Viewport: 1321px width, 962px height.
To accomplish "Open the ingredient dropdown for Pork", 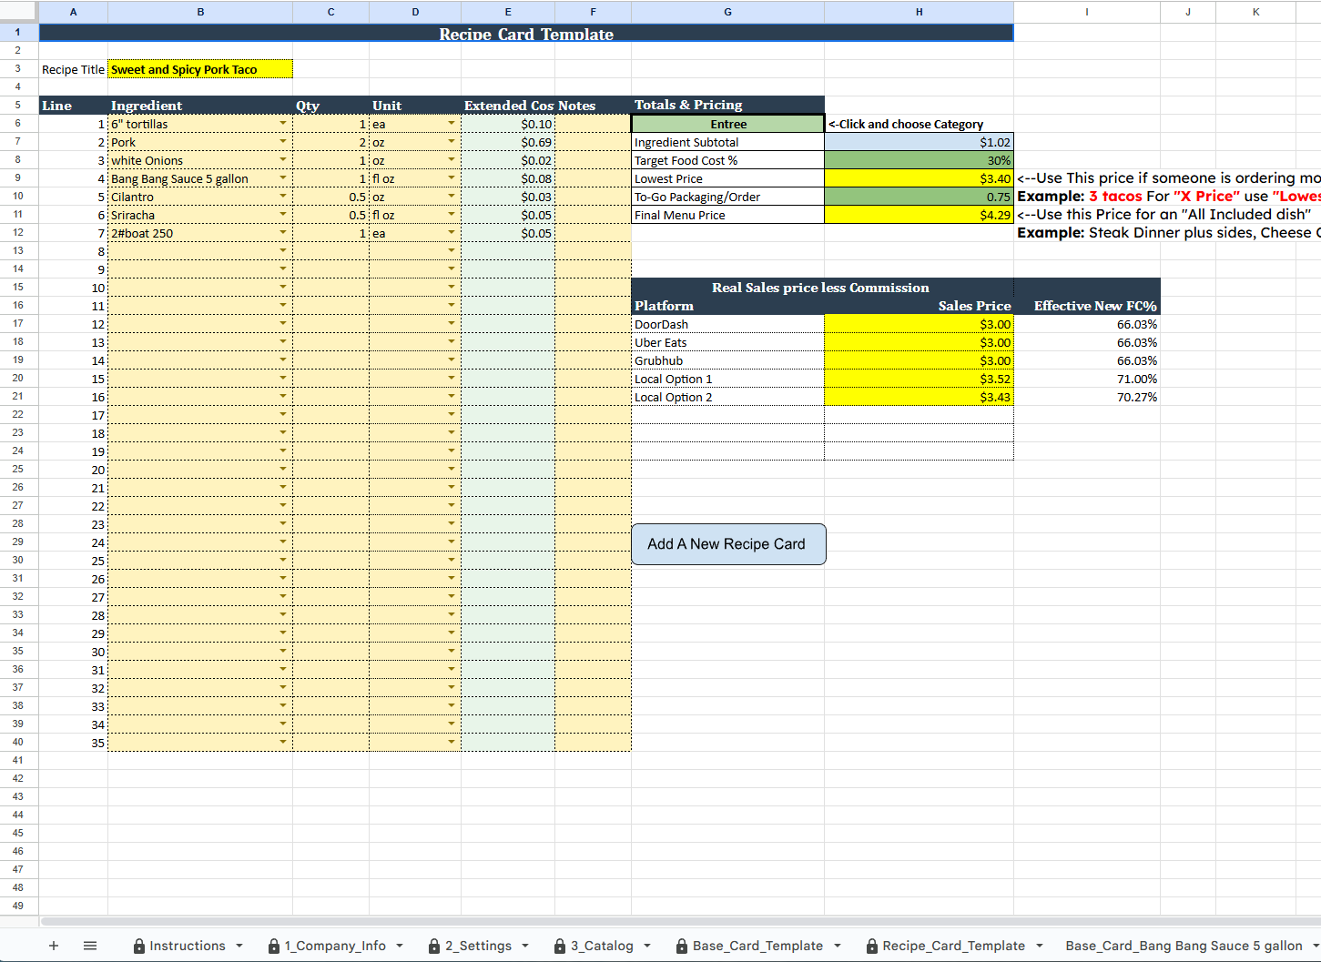I will [x=283, y=142].
